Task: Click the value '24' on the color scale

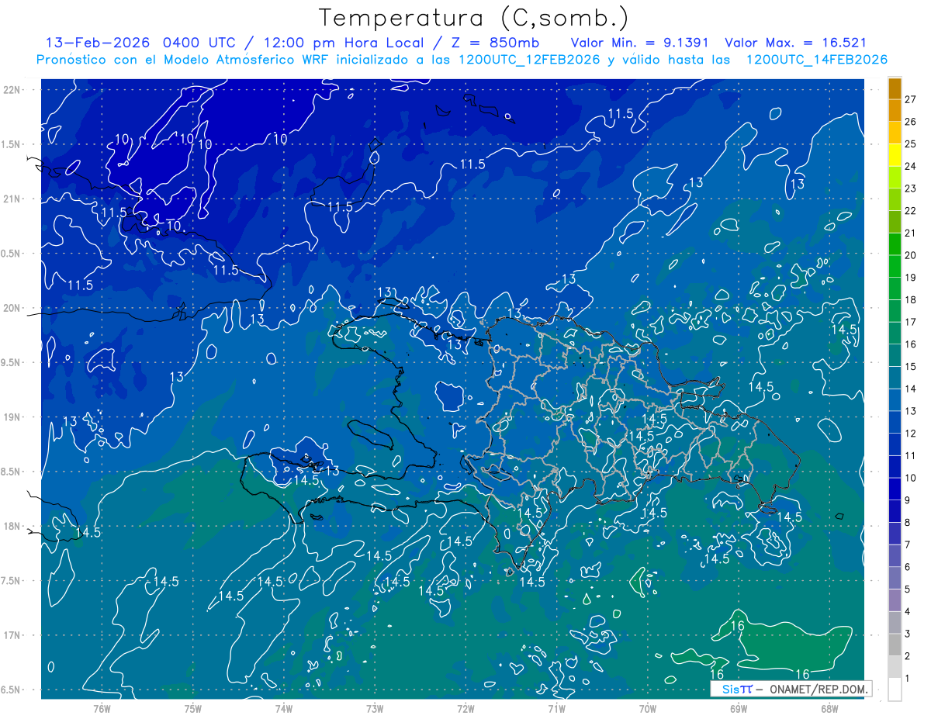Action: click(911, 166)
